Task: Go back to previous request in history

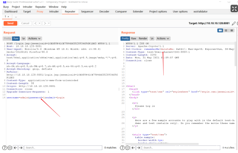Action: point(35,23)
